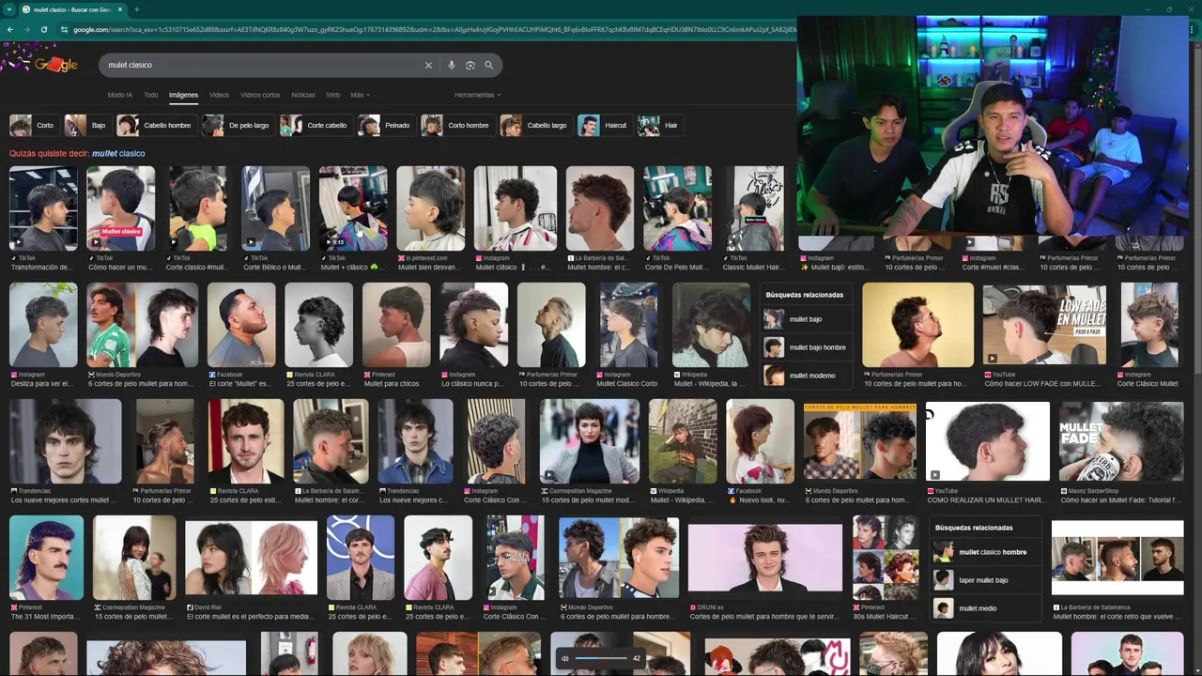Adjust the volume slider showing 42

pyautogui.click(x=601, y=658)
